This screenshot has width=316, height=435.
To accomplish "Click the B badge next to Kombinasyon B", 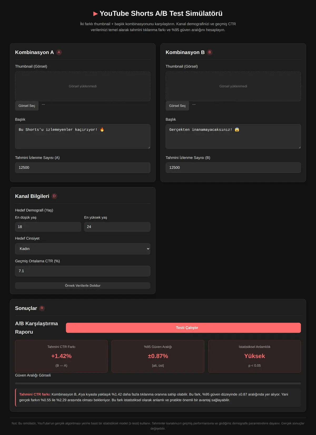I will click(210, 52).
